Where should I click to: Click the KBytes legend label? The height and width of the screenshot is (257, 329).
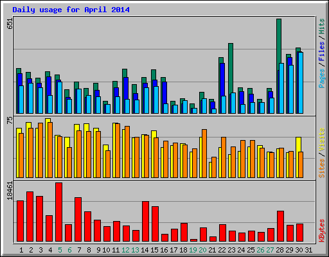322,230
